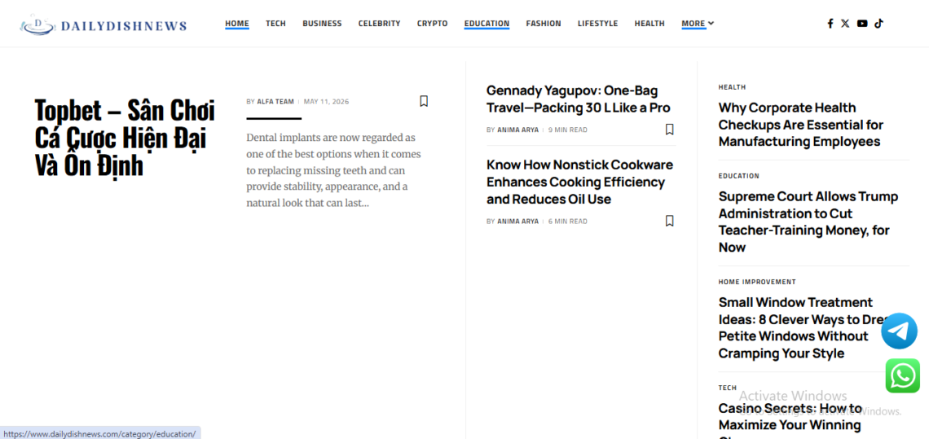Select the Home Improvement category label
Image resolution: width=929 pixels, height=439 pixels.
(x=757, y=282)
